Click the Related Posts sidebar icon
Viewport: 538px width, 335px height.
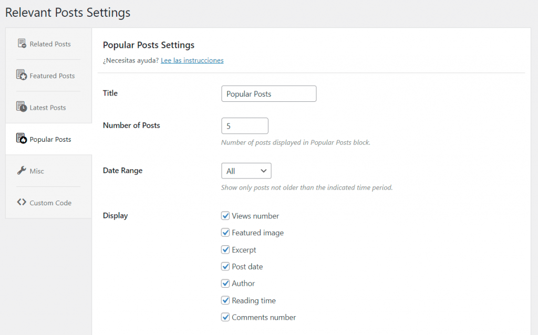coord(22,43)
